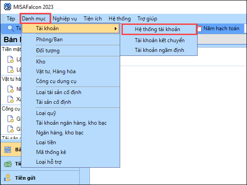This screenshot has height=185, width=247.
Task: Open the Trợ giúp menu
Action: point(147,19)
